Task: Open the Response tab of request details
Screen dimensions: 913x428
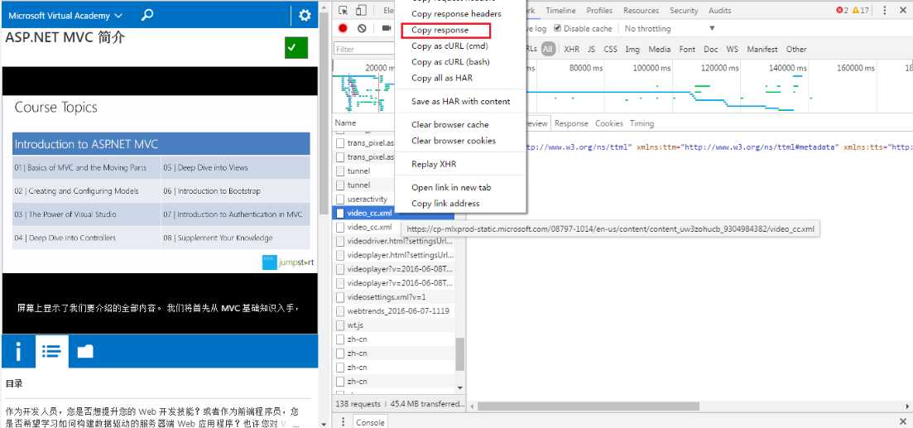Action: point(571,123)
